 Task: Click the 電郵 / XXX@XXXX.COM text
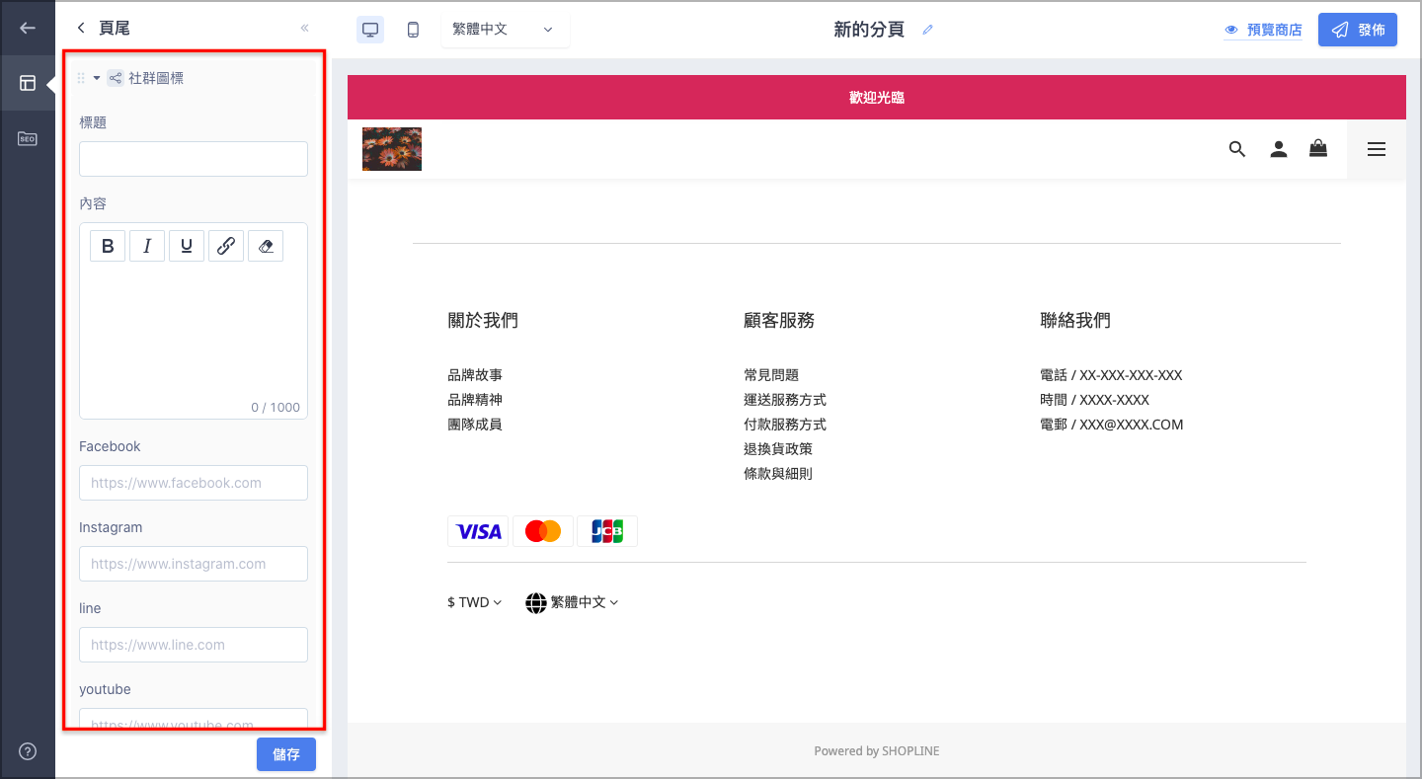(x=1111, y=425)
